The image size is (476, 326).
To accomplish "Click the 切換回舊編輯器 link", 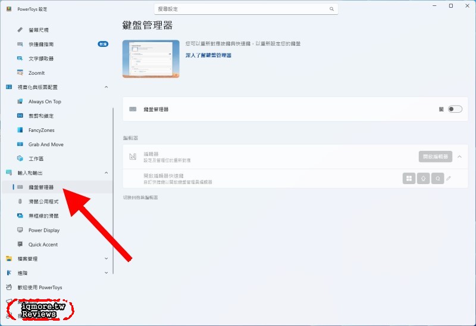I will 140,198.
